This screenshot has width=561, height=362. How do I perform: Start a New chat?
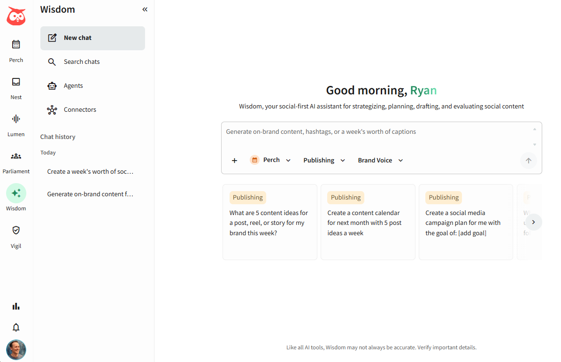pyautogui.click(x=92, y=38)
